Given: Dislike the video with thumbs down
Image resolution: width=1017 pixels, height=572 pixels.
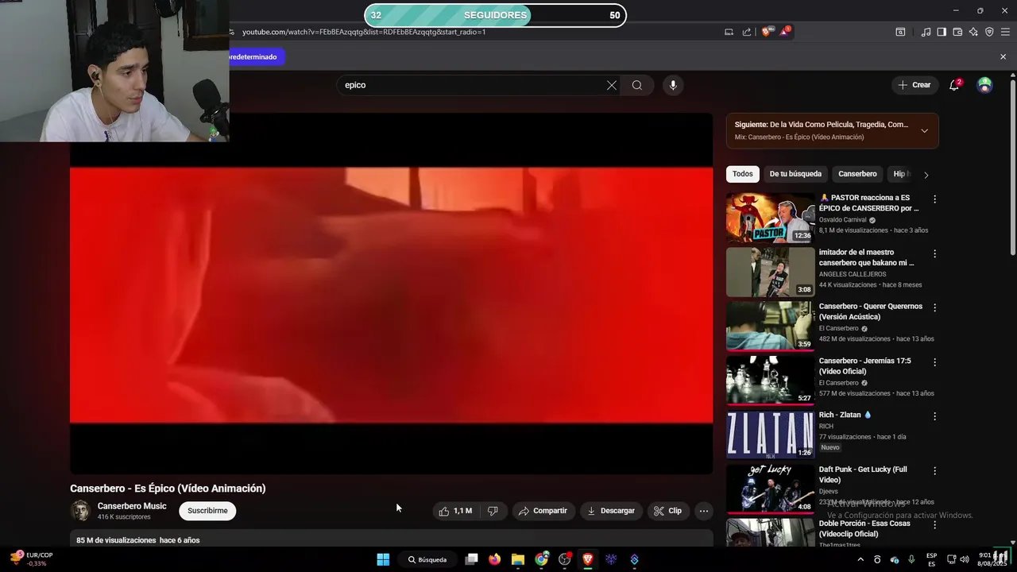Looking at the screenshot, I should pos(493,511).
